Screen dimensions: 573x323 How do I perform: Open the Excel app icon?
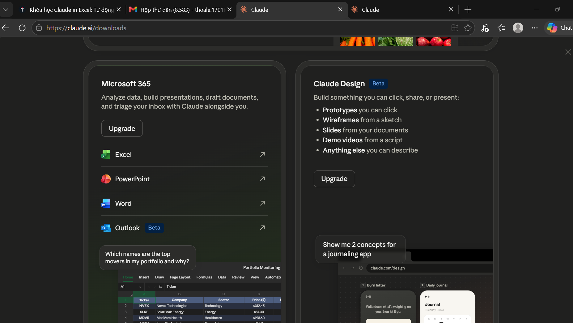[x=106, y=154]
